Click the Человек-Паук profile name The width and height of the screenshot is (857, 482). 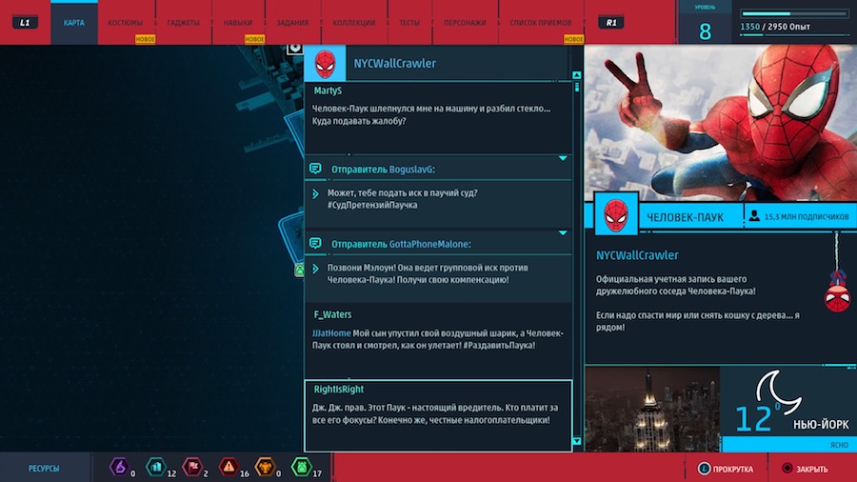point(685,217)
